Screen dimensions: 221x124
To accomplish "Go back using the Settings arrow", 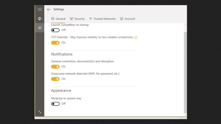I will point(49,9).
